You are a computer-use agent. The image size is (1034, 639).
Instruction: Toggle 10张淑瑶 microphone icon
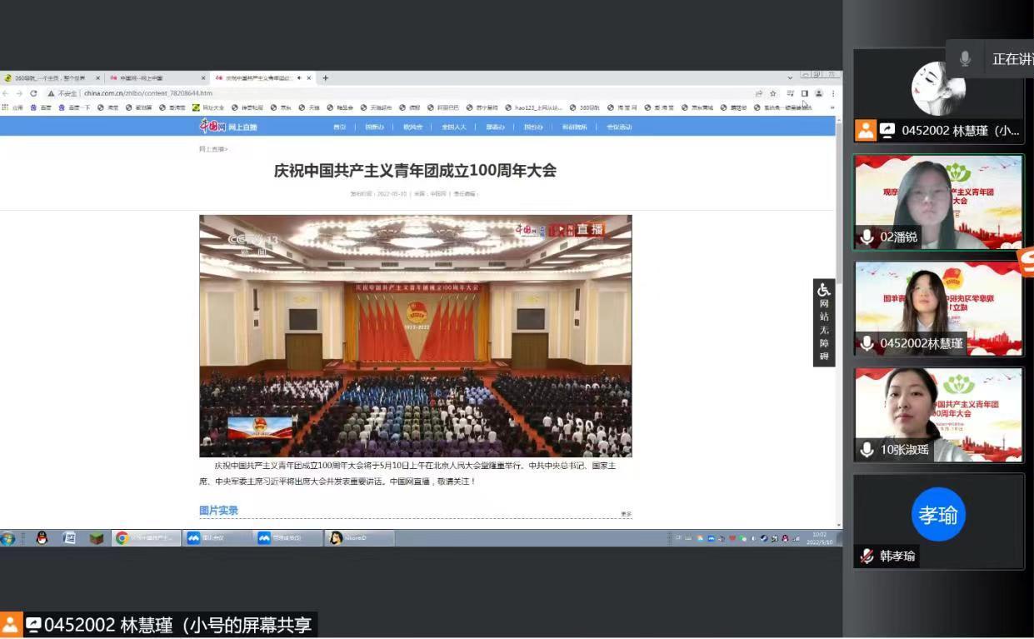click(867, 450)
